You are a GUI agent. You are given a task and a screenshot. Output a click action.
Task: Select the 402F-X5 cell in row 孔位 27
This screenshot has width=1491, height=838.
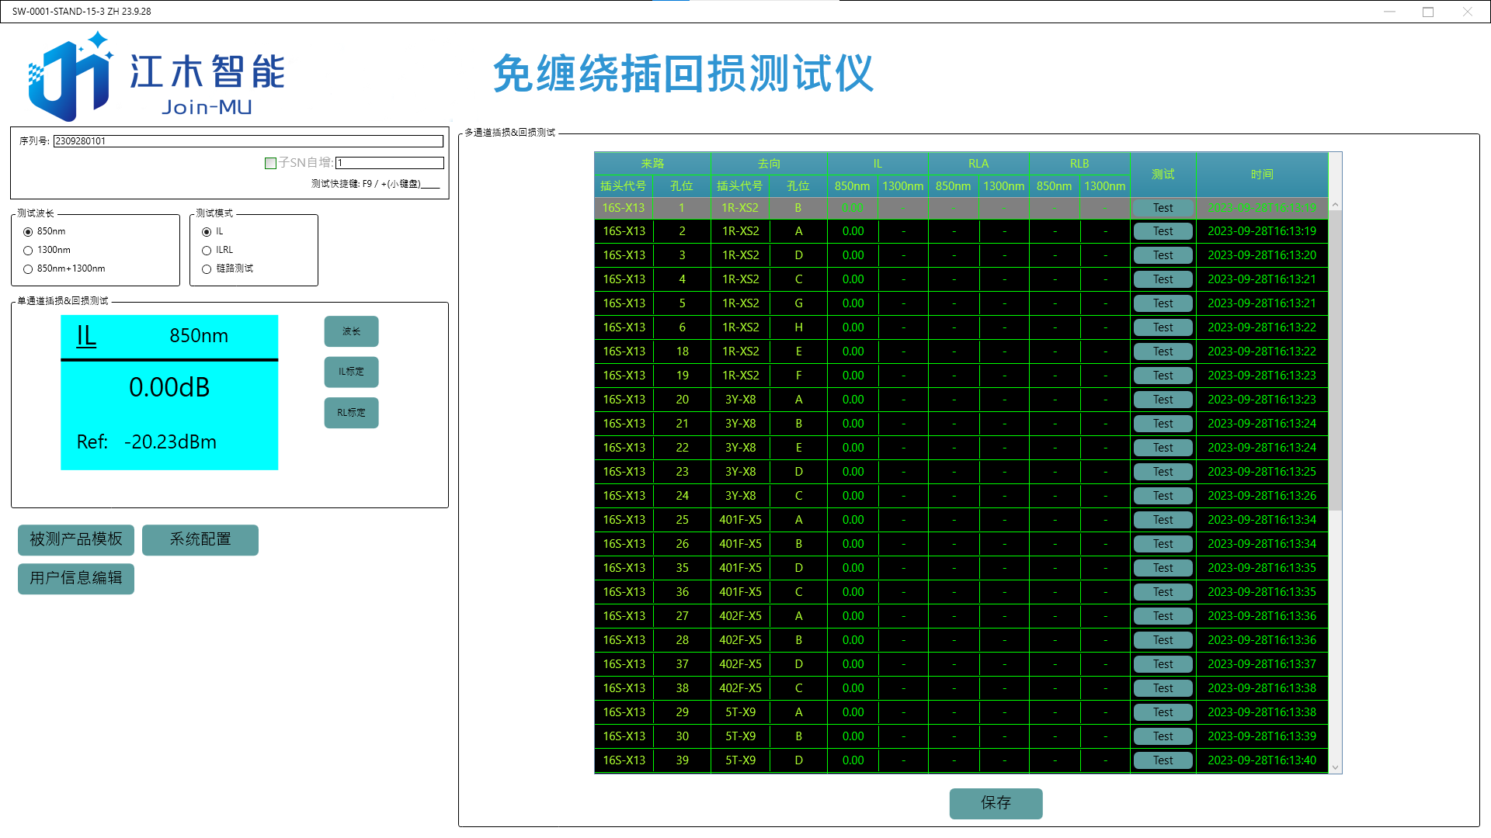click(740, 616)
